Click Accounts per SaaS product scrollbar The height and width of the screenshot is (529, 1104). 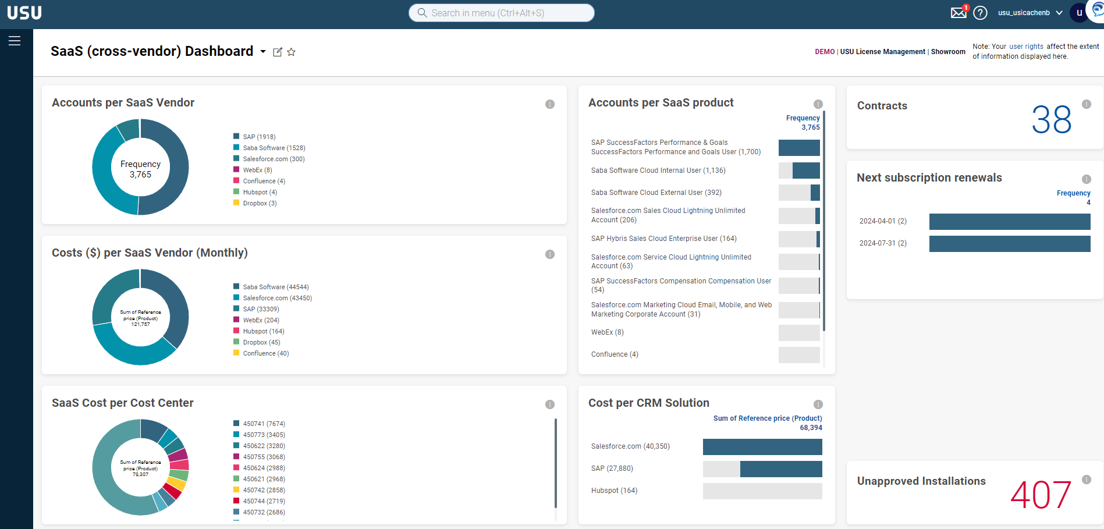824,221
